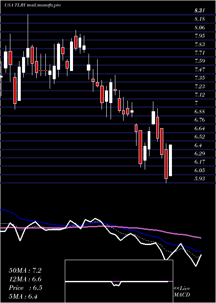Viewport: 216px width, 303px height.
Task: Click the last white candlestick on the chart
Action: 171,160
